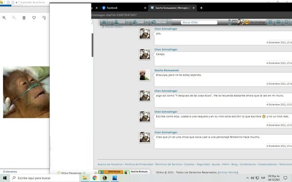Open the Móvil footer link
The height and width of the screenshot is (182, 292).
[226, 165]
